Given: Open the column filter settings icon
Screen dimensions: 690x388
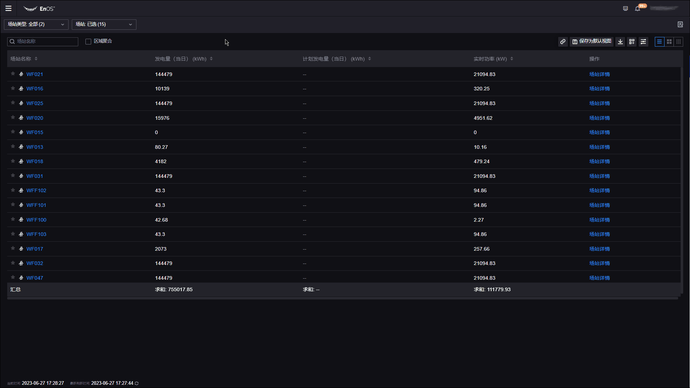Looking at the screenshot, I should [x=643, y=42].
